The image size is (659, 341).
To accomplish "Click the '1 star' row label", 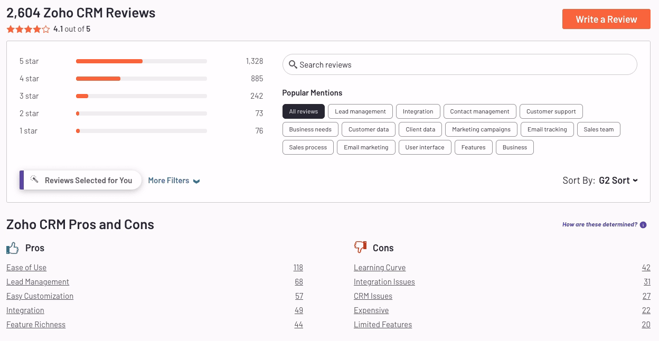I will [x=29, y=131].
